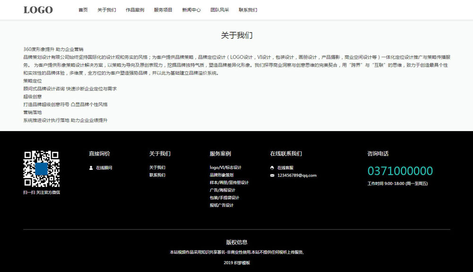This screenshot has height=272, width=473.
Task: Click the 在线联系我们 footer heading
Action: coord(286,154)
